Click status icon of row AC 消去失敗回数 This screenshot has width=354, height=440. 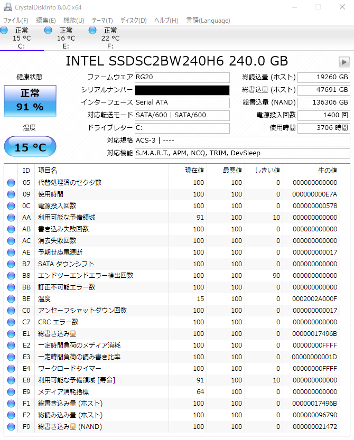click(x=11, y=241)
